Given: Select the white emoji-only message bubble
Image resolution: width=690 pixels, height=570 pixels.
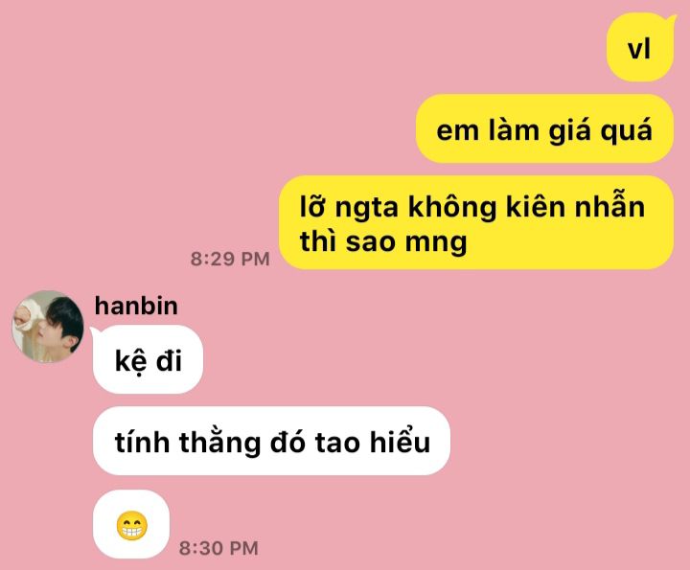Looking at the screenshot, I should [131, 524].
